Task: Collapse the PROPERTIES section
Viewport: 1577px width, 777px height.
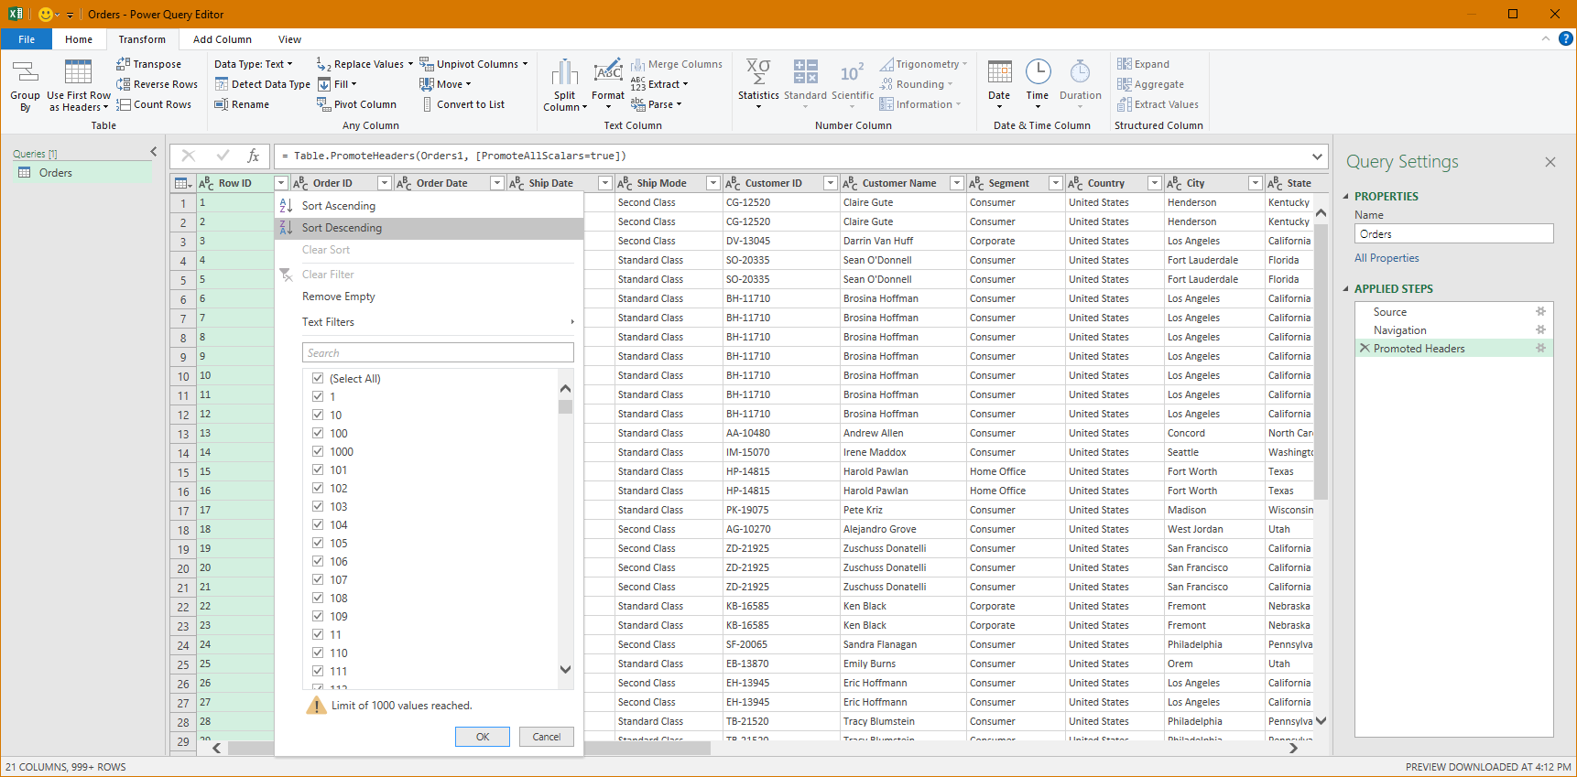Action: pyautogui.click(x=1346, y=197)
